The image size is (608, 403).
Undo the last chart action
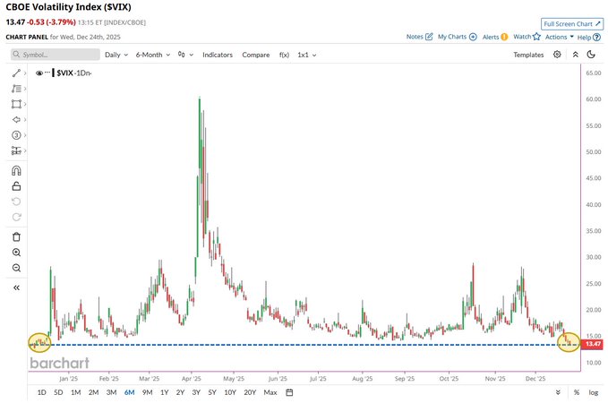pyautogui.click(x=16, y=201)
